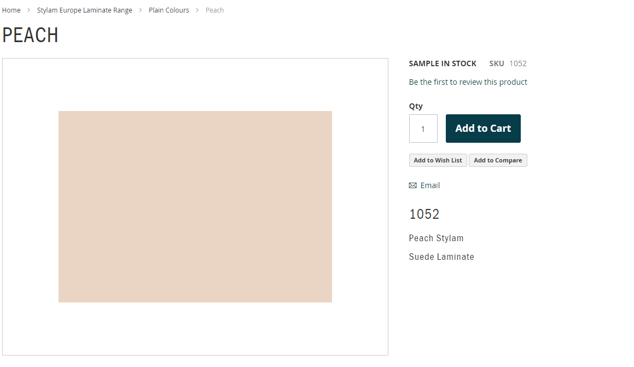Screen dimensions: 634x367
Task: Click the Qty label
Action: tap(416, 106)
